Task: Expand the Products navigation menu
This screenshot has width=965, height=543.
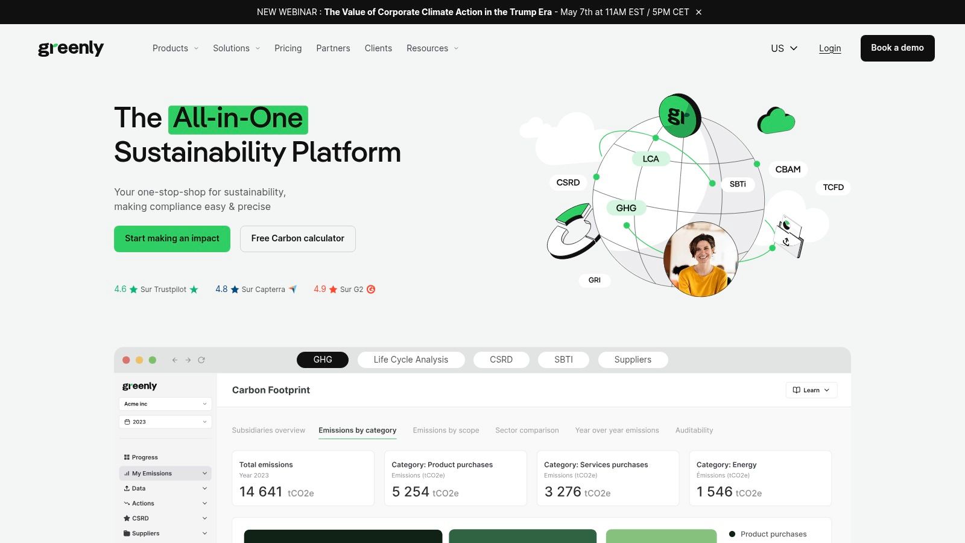Action: (x=175, y=48)
